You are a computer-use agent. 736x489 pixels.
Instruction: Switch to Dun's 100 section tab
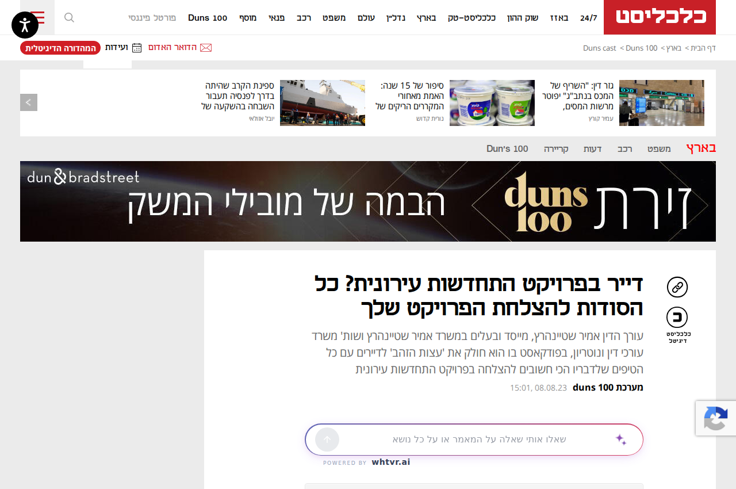(507, 149)
